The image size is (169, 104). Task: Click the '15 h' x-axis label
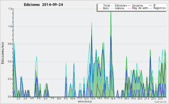point(106,98)
